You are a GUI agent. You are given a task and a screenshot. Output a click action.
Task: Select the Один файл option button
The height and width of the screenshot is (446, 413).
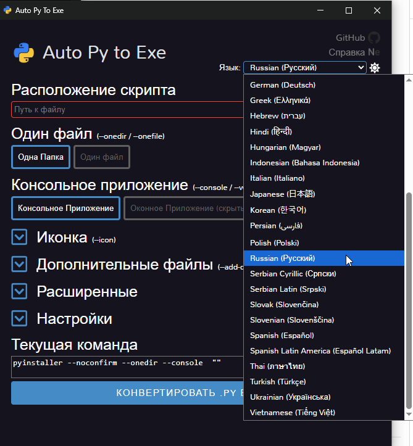102,157
